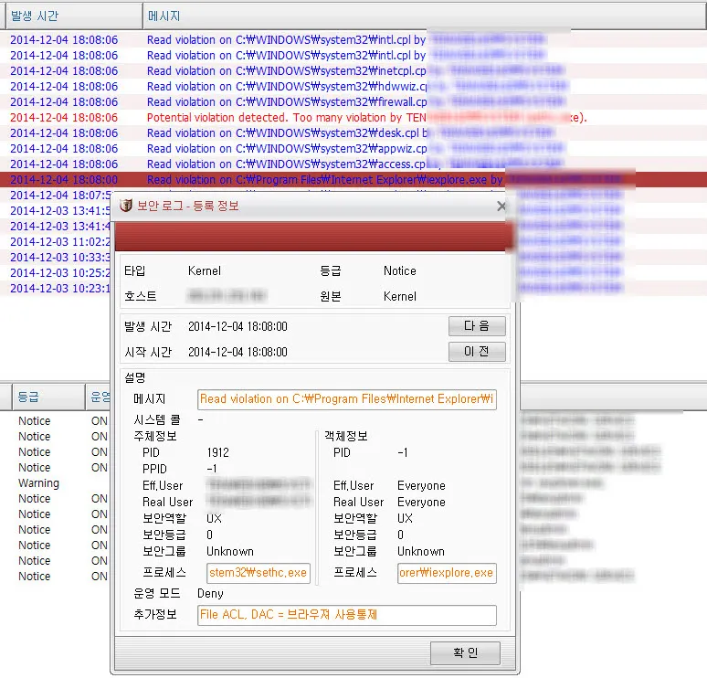The width and height of the screenshot is (707, 678).
Task: Click the process field showing iexplore.exe
Action: click(447, 573)
